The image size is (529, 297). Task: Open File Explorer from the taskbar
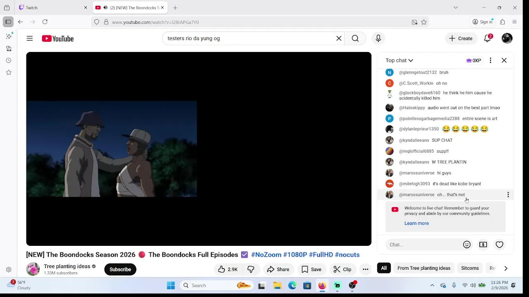277,285
